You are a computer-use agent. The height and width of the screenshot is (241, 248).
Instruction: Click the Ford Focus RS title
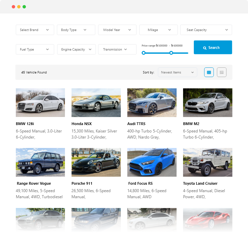click(140, 183)
